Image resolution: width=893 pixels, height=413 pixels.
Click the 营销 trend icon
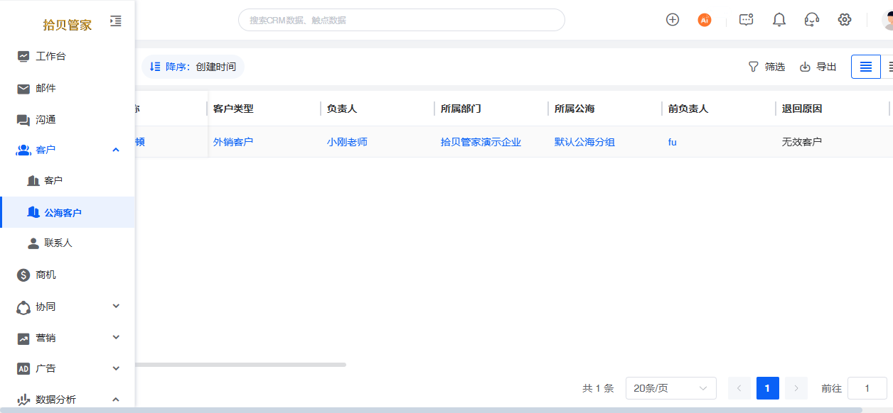(x=23, y=338)
